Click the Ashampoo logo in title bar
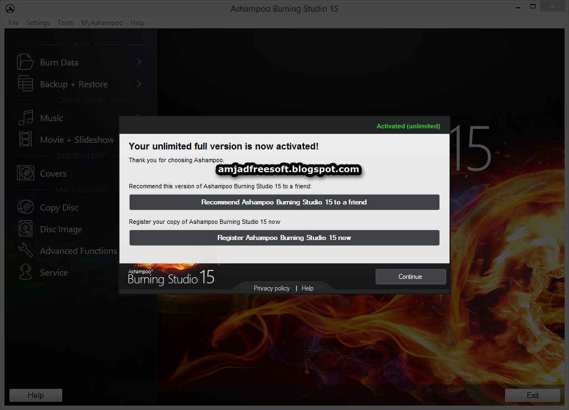 [x=10, y=8]
